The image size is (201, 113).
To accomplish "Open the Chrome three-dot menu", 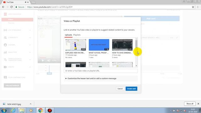I will pyautogui.click(x=198, y=7).
